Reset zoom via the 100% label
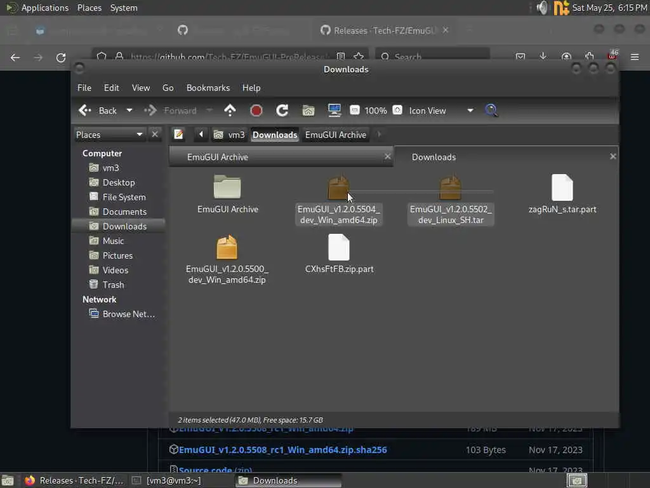650x488 pixels. (x=376, y=111)
